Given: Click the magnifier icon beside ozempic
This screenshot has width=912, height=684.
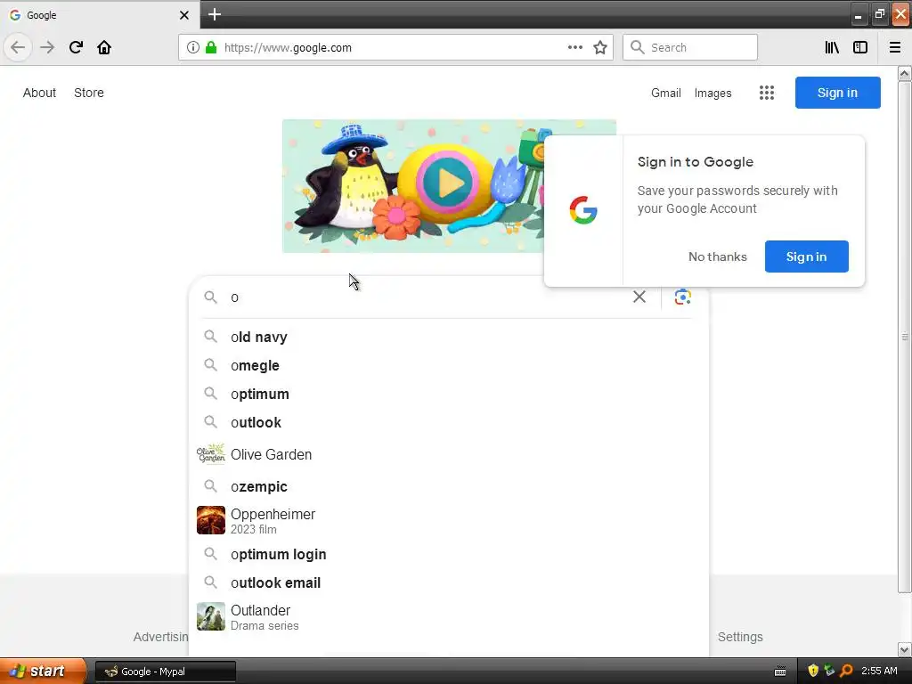Looking at the screenshot, I should [x=210, y=486].
